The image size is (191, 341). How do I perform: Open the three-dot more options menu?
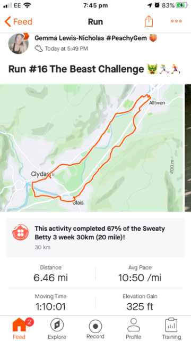click(x=176, y=21)
